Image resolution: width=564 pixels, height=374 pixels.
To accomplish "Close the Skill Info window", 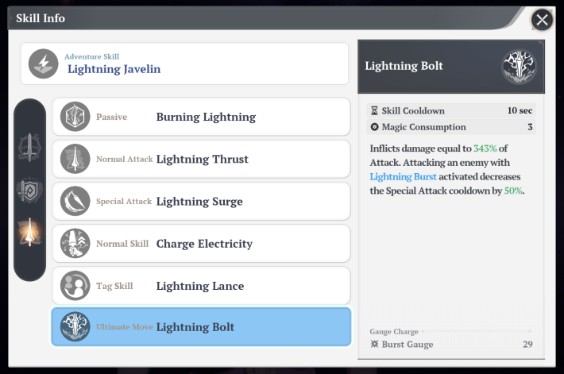I will click(542, 20).
